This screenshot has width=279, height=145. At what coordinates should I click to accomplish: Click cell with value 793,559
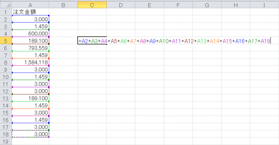pyautogui.click(x=30, y=48)
